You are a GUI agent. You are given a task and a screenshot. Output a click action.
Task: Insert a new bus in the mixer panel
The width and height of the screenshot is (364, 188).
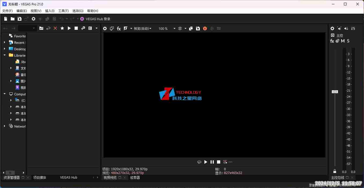tap(339, 28)
